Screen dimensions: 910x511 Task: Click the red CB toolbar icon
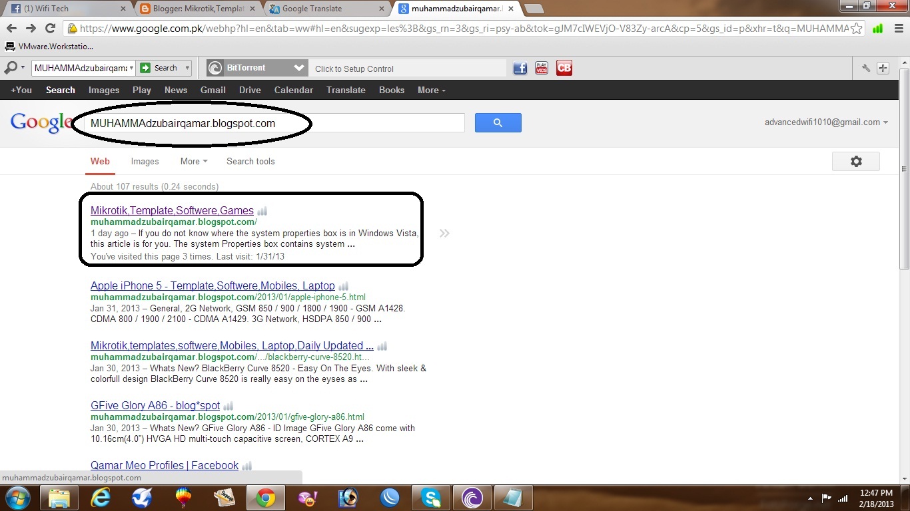tap(564, 68)
